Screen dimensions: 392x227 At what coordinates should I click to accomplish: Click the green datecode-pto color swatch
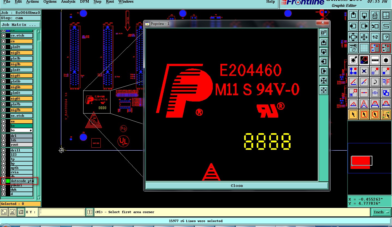pyautogui.click(x=8, y=181)
